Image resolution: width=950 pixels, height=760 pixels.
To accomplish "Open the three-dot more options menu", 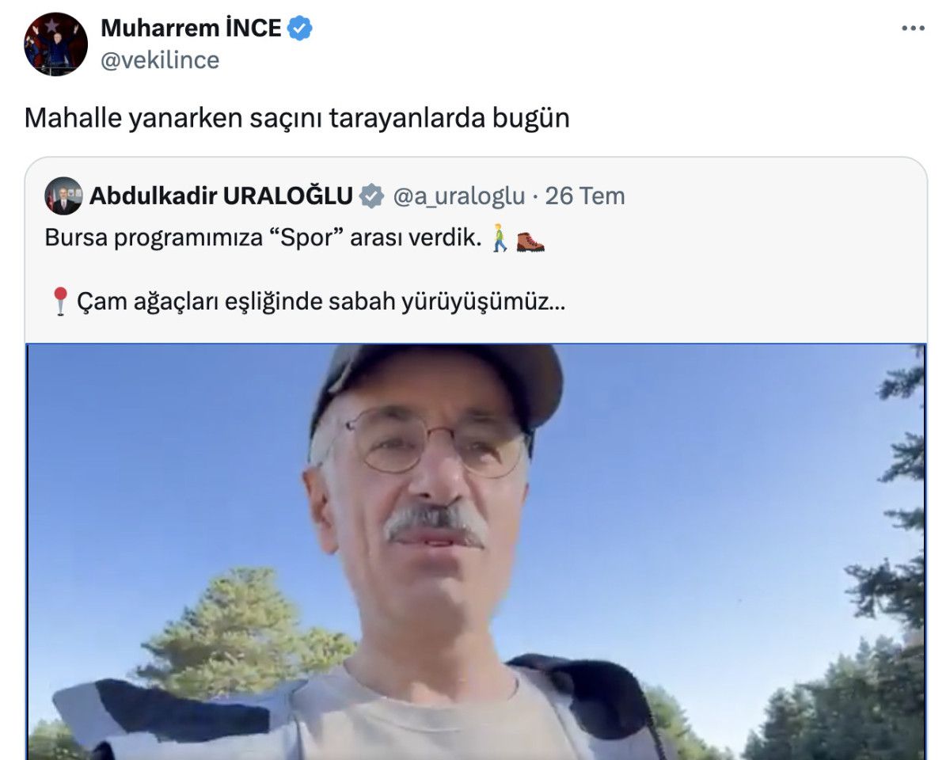I will pos(913,28).
